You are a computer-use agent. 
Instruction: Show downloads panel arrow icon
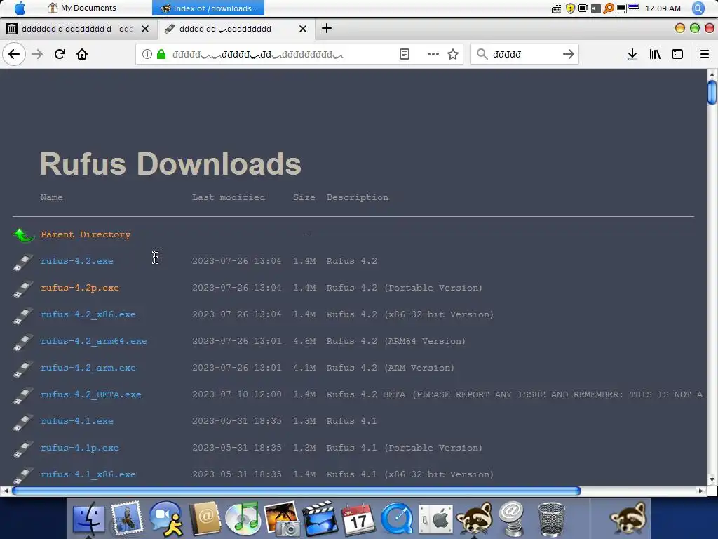coord(632,54)
